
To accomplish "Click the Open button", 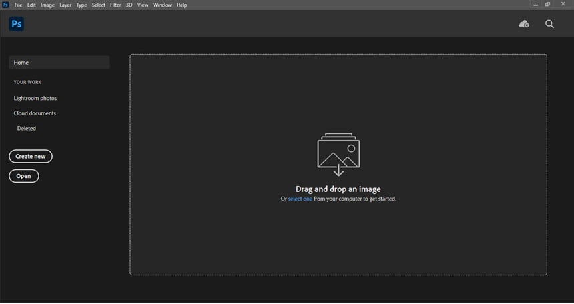I will coord(24,176).
